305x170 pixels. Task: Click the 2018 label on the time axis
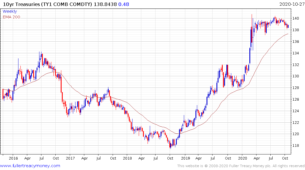tap(127, 158)
